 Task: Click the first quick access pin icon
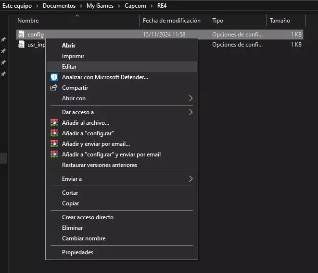click(x=3, y=39)
